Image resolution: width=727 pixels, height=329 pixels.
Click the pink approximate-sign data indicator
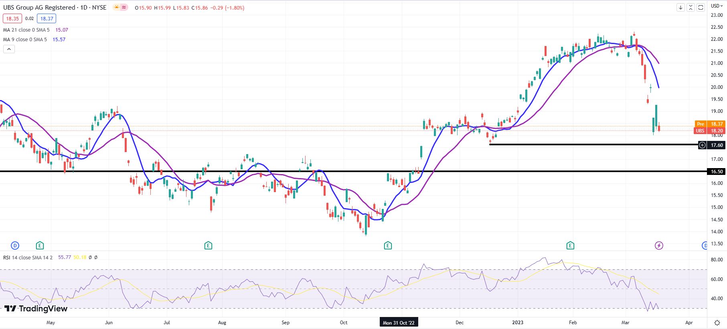[124, 8]
